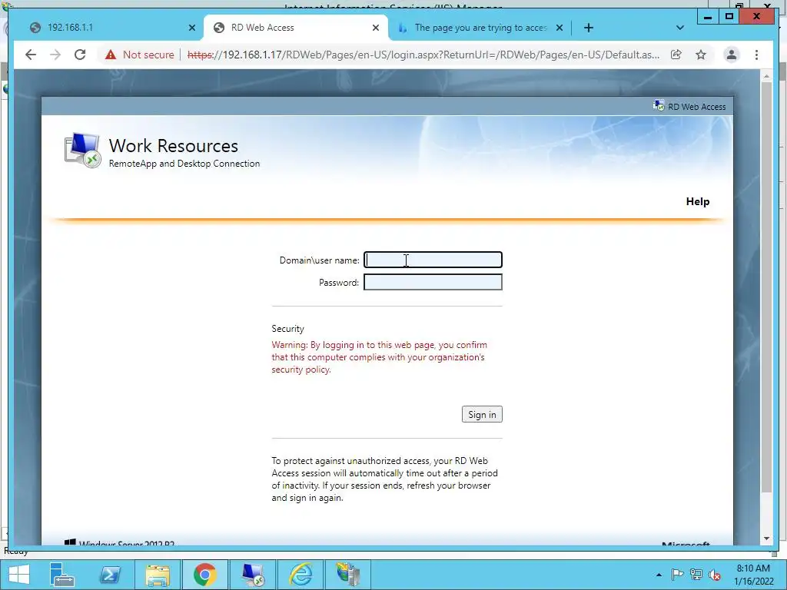The image size is (787, 590).
Task: Click the taskbar clock showing 8:10 AM
Action: click(753, 575)
